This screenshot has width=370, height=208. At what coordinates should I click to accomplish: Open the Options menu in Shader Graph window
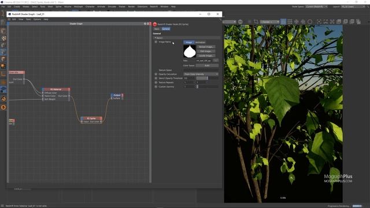point(37,19)
